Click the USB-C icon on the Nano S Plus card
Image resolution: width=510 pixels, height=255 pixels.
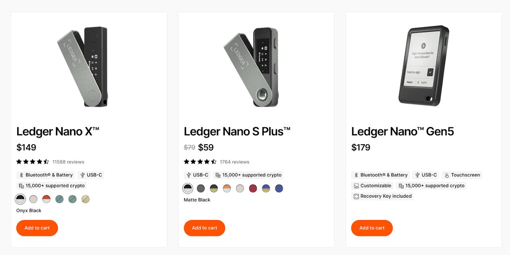pyautogui.click(x=188, y=175)
